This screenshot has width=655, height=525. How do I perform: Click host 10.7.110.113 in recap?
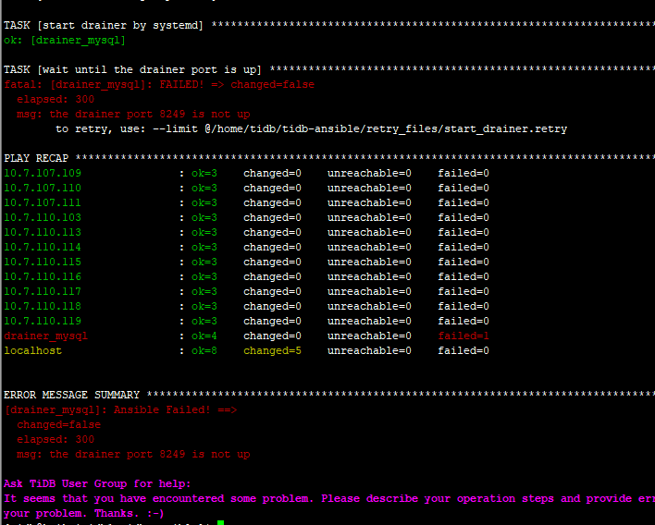tap(43, 232)
